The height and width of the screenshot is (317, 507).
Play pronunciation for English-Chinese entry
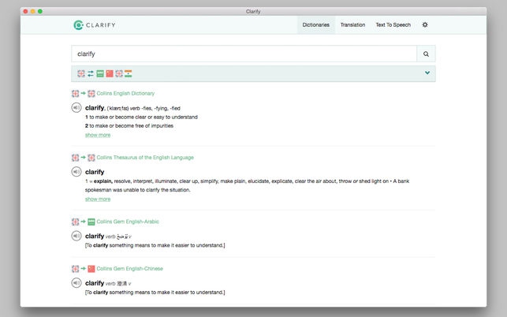tap(76, 283)
